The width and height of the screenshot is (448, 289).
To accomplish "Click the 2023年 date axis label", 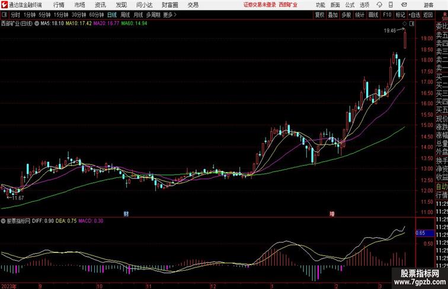I will tap(9, 286).
